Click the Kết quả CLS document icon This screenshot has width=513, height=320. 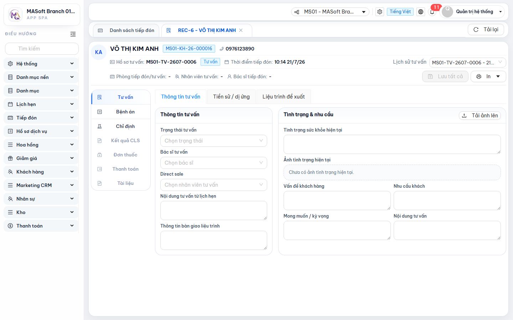[100, 140]
